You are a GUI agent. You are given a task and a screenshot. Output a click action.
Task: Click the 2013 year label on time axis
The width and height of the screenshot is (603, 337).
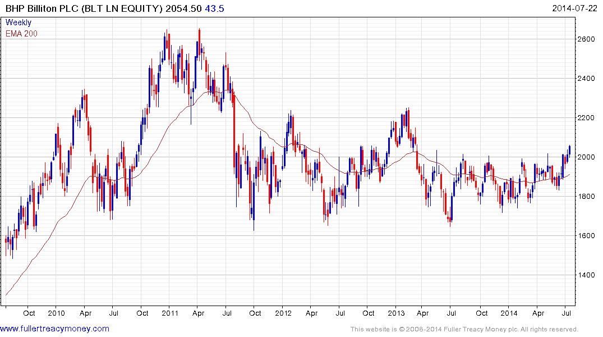point(396,313)
